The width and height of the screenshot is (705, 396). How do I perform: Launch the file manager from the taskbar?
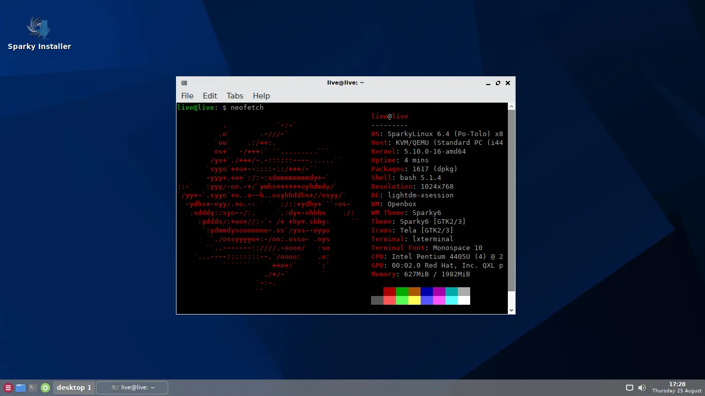tap(21, 387)
